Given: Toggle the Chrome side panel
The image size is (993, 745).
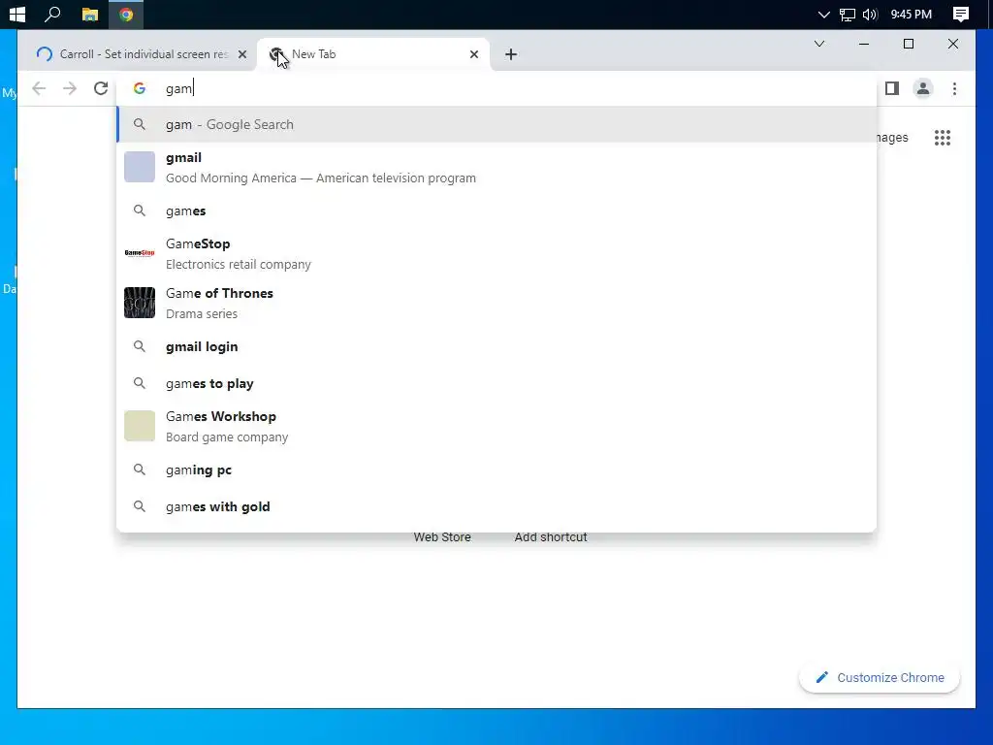Looking at the screenshot, I should point(892,88).
